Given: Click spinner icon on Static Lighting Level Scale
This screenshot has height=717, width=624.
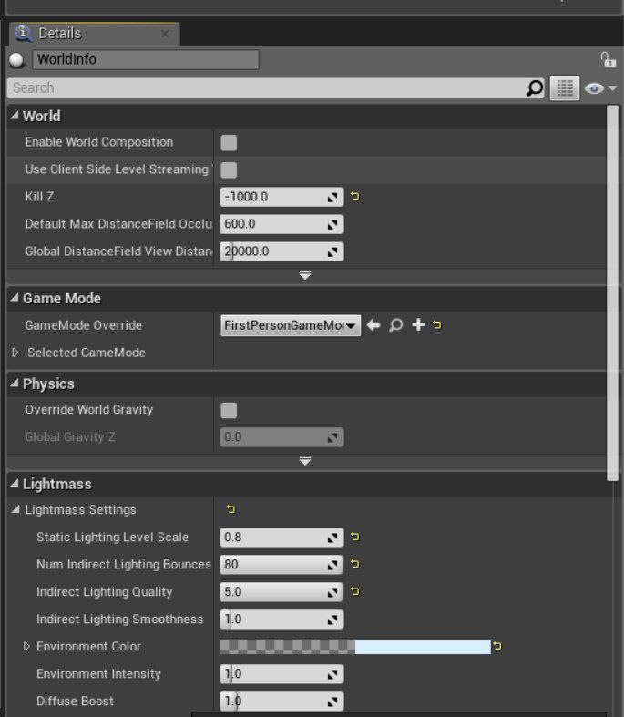Looking at the screenshot, I should point(332,538).
